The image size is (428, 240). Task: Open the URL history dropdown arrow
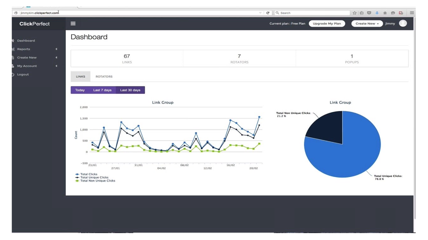coord(260,13)
